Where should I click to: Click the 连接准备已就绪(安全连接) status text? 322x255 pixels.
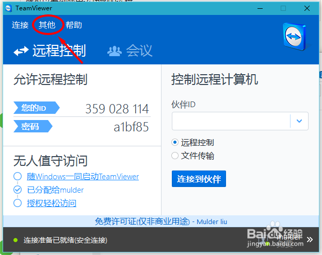[66, 240]
